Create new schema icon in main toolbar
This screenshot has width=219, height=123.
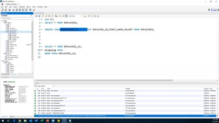pyautogui.click(x=14, y=10)
